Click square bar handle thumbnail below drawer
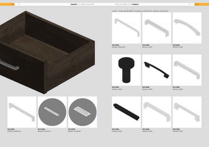 (x=22, y=112)
